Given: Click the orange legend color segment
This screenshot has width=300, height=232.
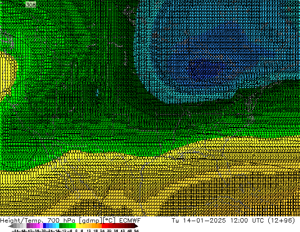Looking at the screenshot, I should [93, 225].
